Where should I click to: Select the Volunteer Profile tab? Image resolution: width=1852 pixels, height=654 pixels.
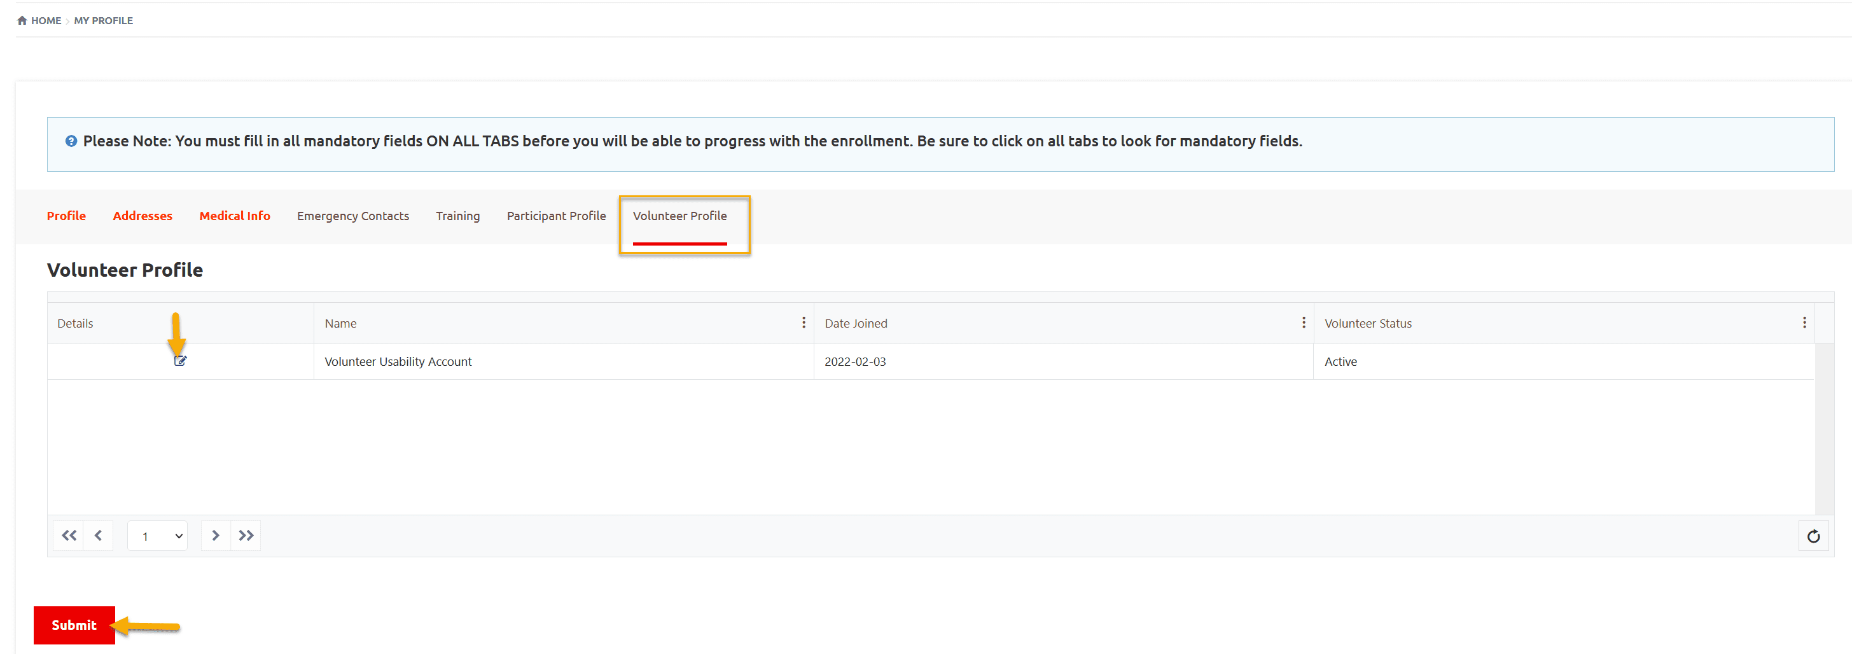(679, 216)
